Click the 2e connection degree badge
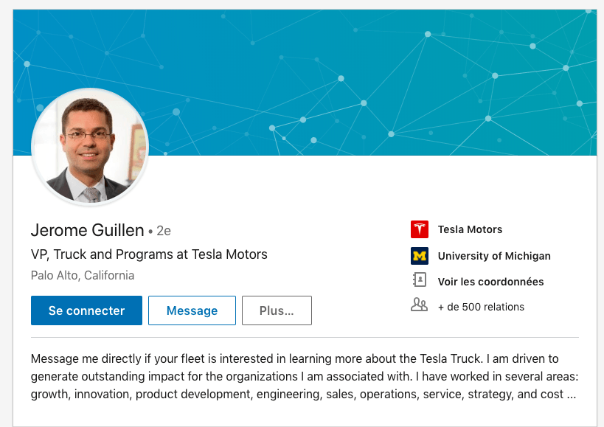Screen dimensions: 604x427 164,231
